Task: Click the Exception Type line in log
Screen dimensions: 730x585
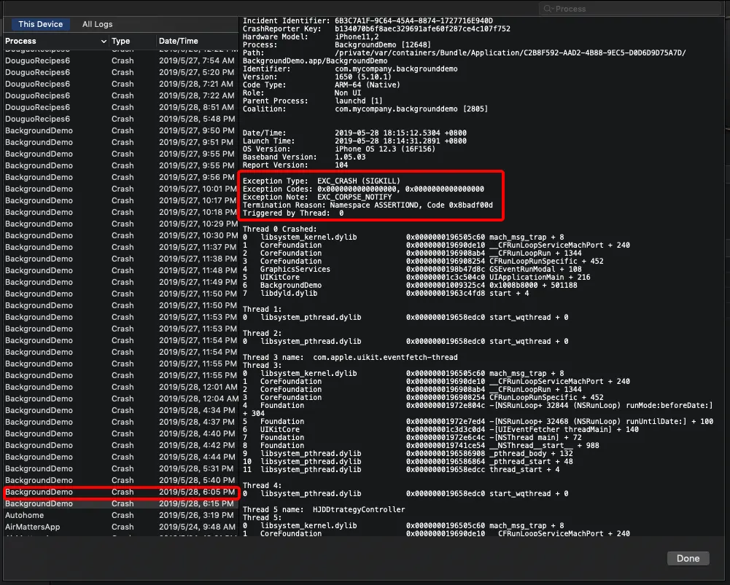Action: 321,181
